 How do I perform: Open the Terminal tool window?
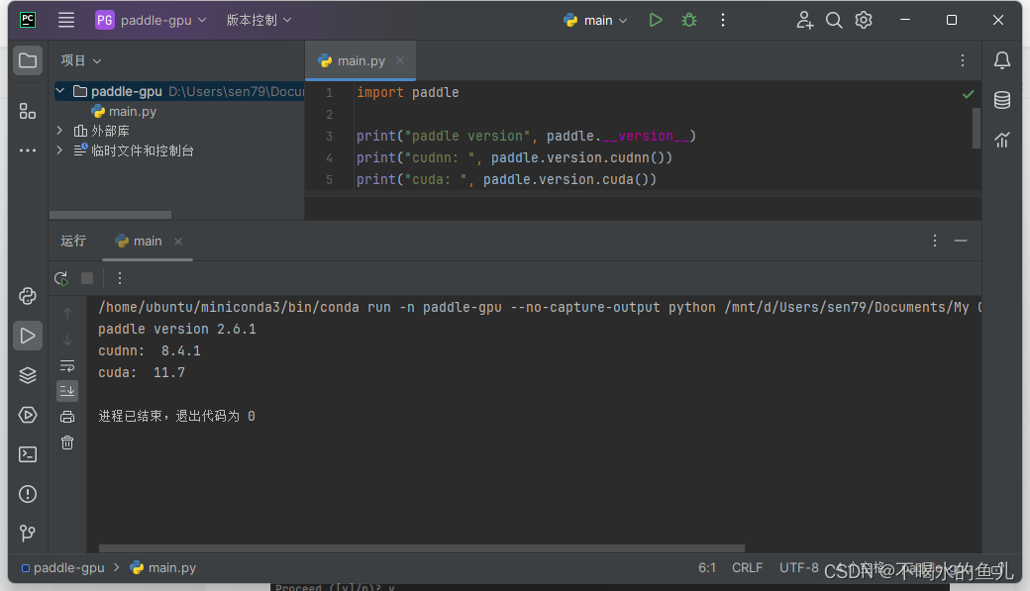pyautogui.click(x=27, y=453)
